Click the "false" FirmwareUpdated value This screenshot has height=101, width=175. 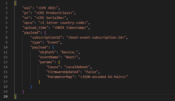(91, 72)
